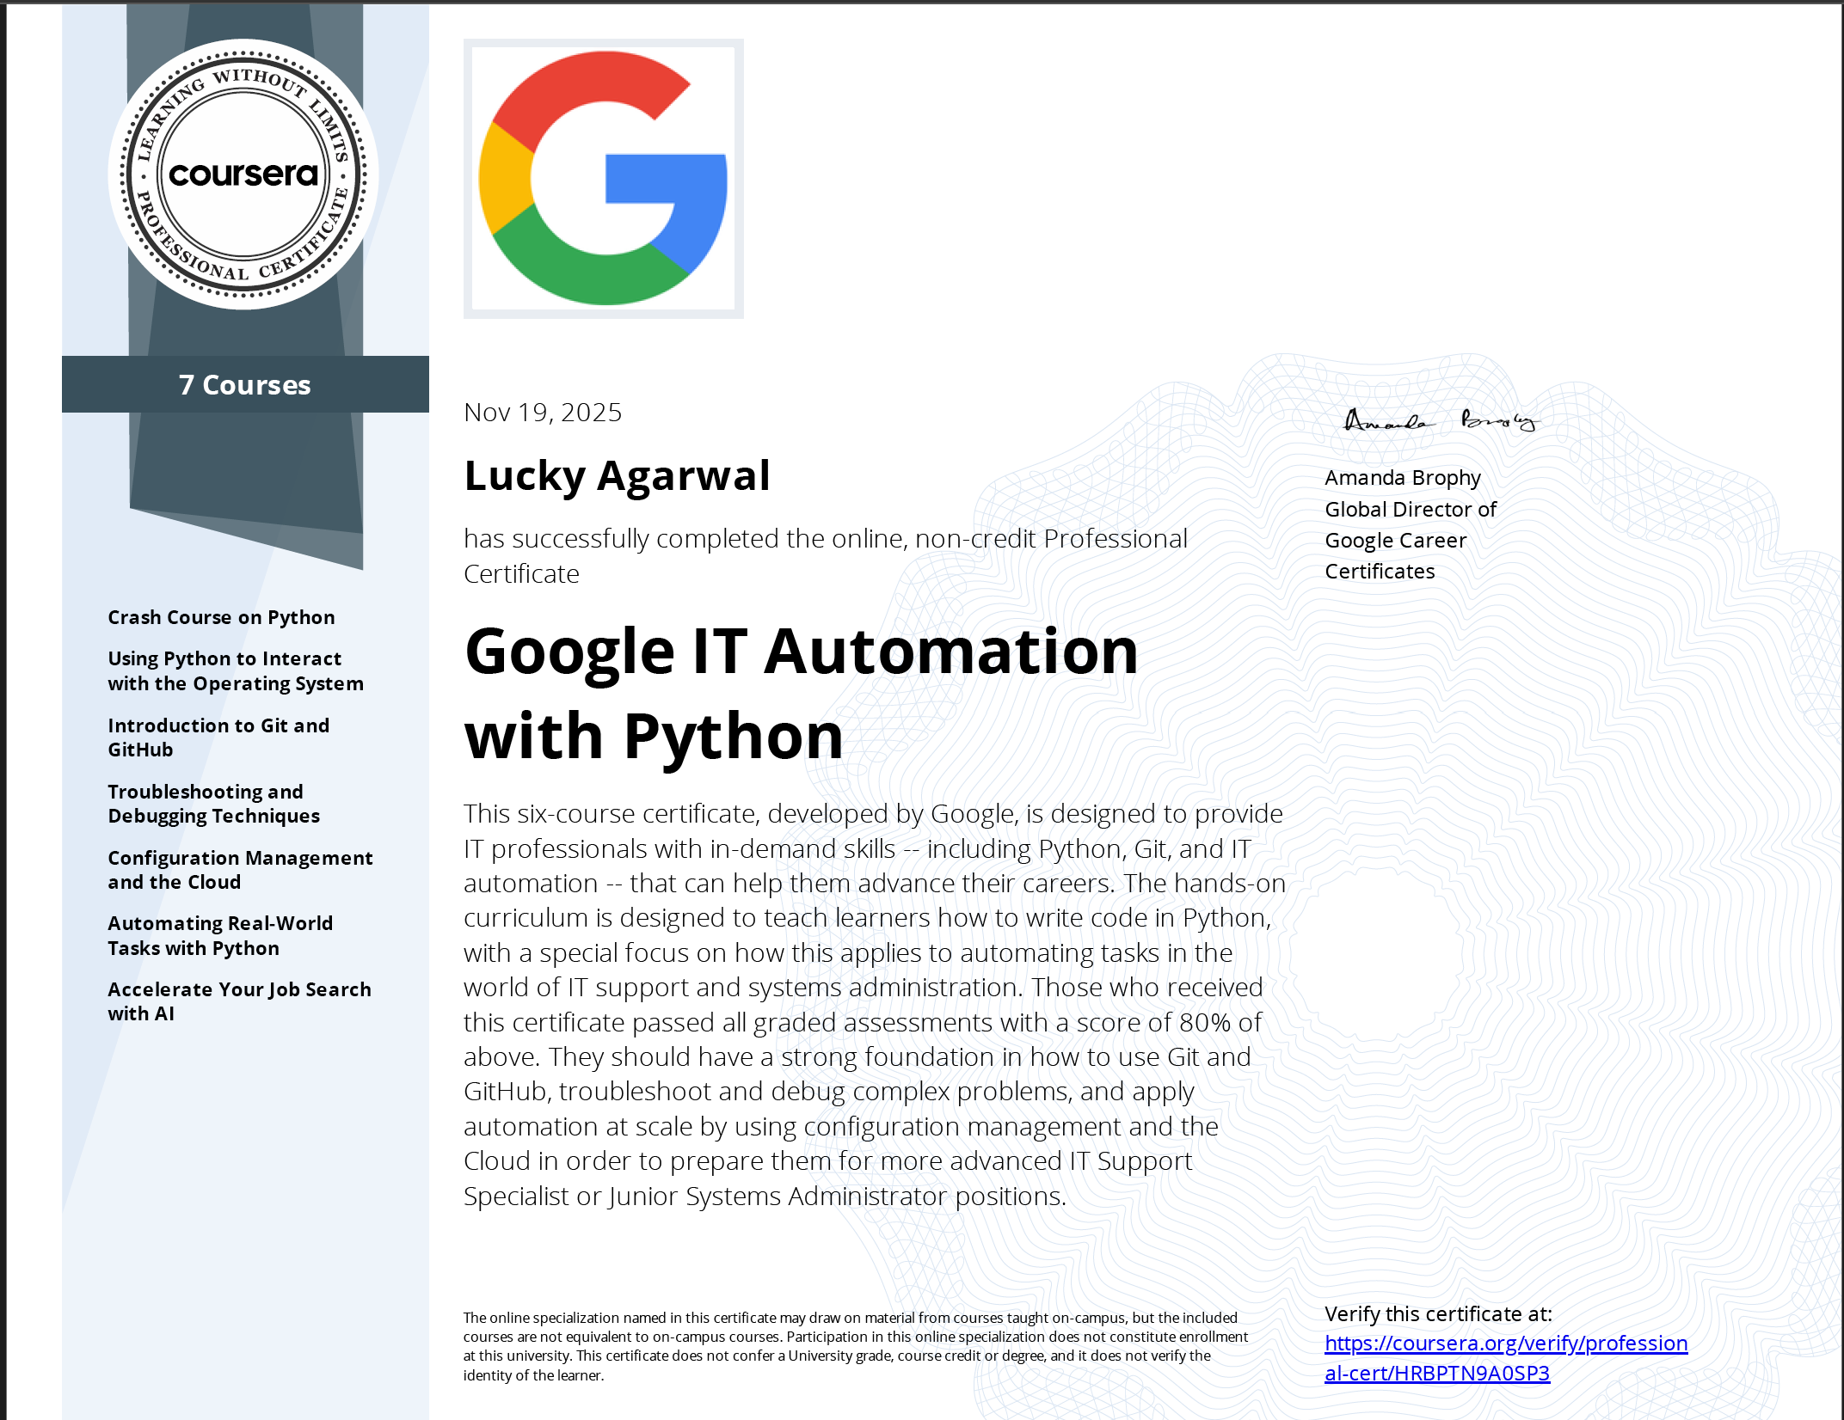
Task: Click the "Google IT Automation with Python" title
Action: pos(800,688)
